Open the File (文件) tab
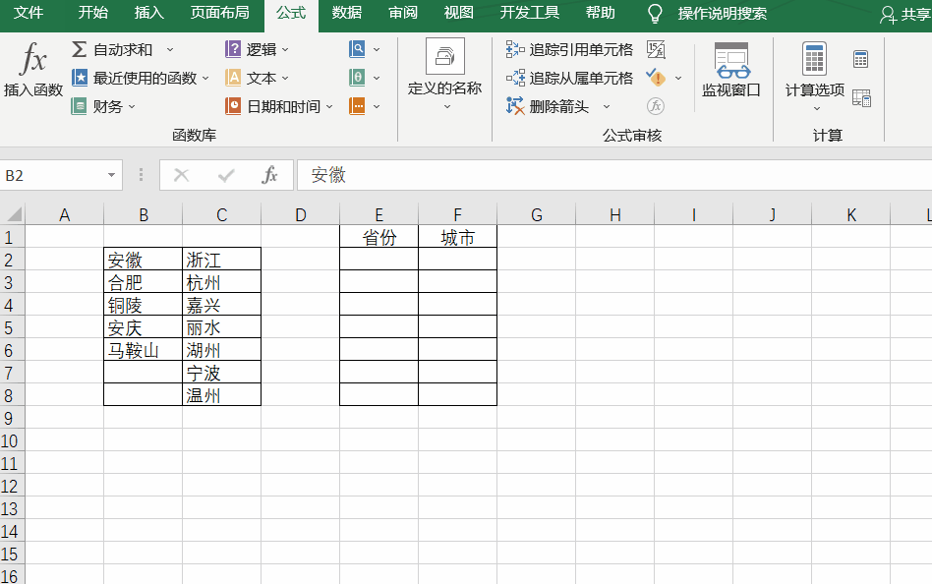The height and width of the screenshot is (584, 932). click(28, 13)
